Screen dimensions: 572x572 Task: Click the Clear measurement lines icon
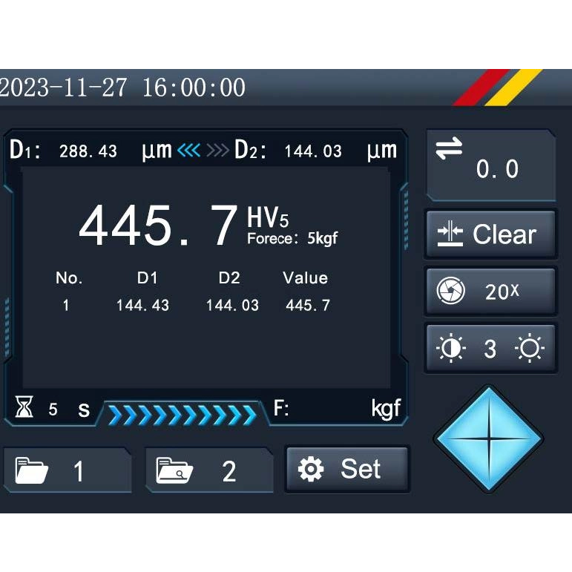(x=450, y=234)
